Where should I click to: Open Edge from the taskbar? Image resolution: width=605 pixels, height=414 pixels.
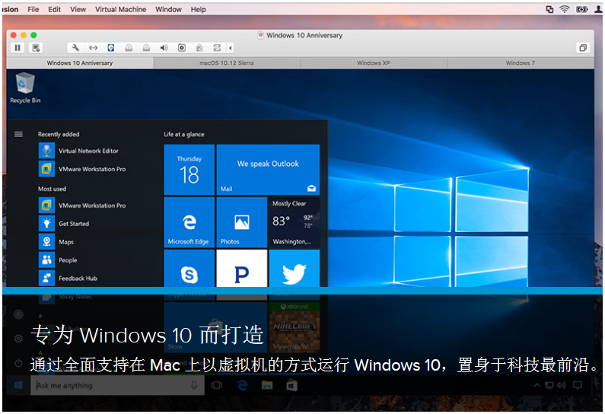242,385
